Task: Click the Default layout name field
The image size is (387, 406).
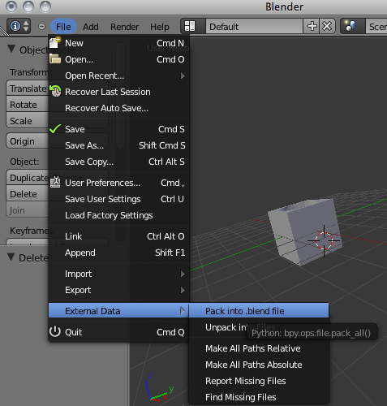Action: pos(254,27)
